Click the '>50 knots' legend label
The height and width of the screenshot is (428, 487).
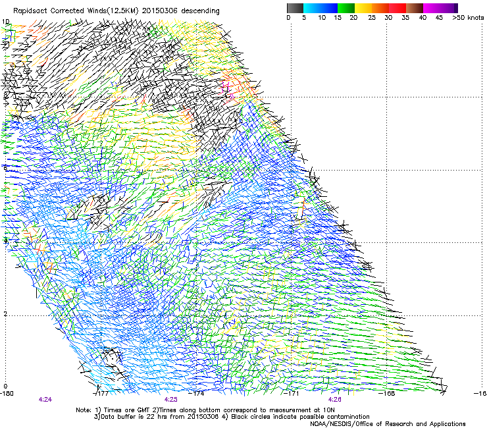coord(468,18)
